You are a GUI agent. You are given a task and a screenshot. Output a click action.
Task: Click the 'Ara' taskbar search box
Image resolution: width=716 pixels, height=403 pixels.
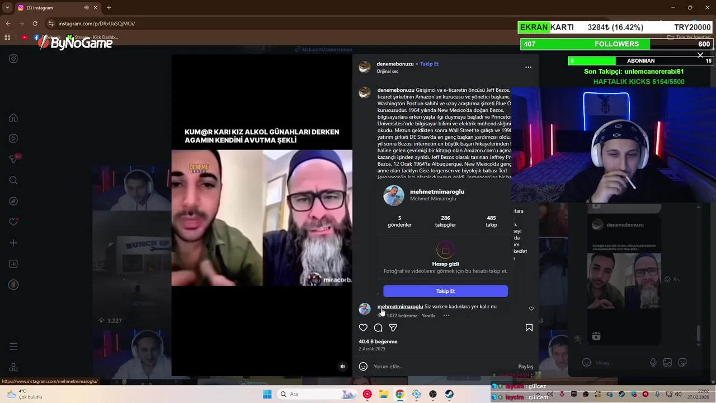[x=317, y=394]
